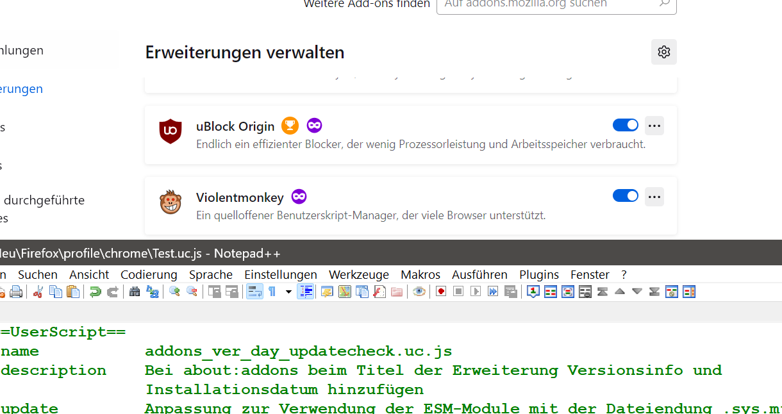Click the uBlock Origin red shield icon
The width and height of the screenshot is (782, 414).
click(x=170, y=131)
